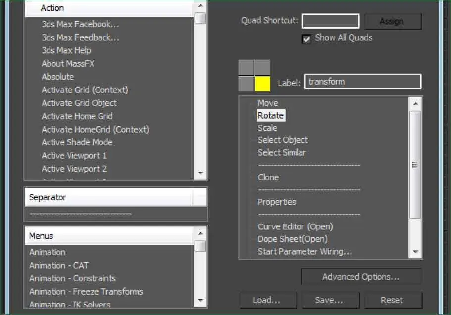Viewport: 451px width, 315px height.
Task: Select Activate Home Grid action
Action: click(77, 116)
